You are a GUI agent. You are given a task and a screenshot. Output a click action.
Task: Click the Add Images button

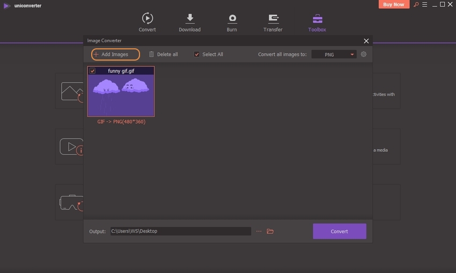[115, 54]
